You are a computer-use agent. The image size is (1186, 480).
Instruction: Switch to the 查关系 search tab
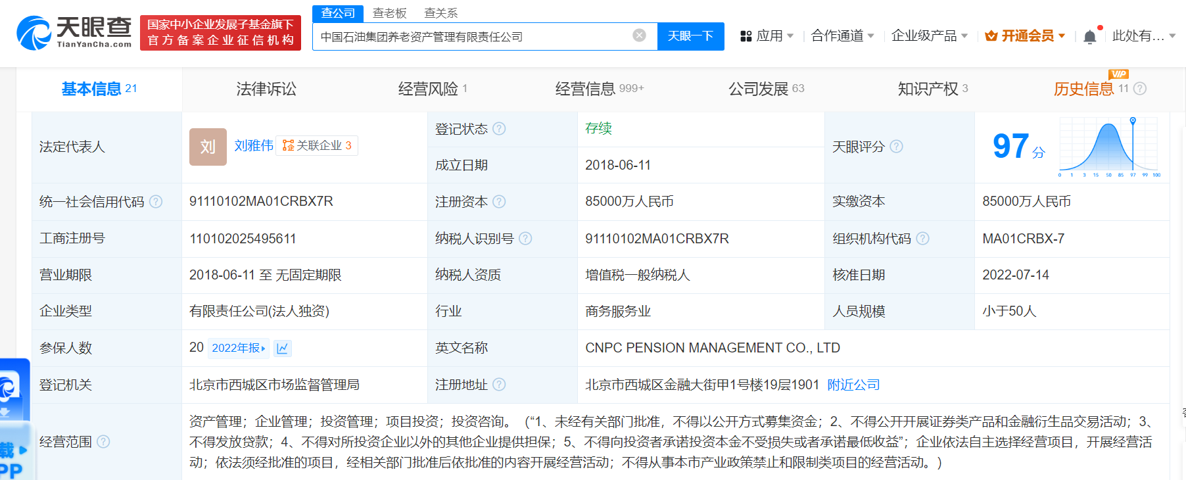(x=440, y=13)
